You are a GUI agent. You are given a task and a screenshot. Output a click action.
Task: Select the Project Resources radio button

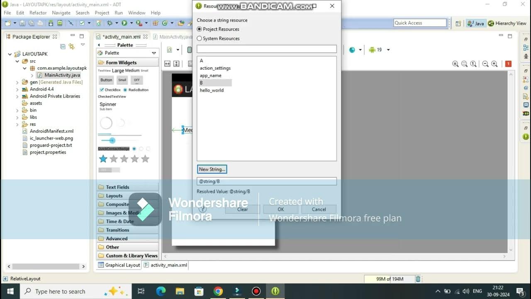[x=200, y=29]
